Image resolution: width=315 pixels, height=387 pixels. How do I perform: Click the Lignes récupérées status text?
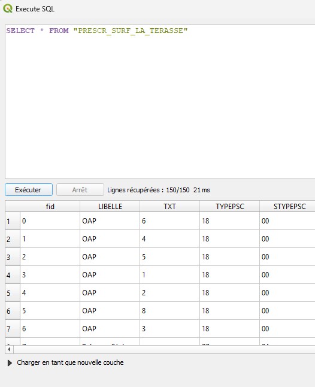pos(159,190)
